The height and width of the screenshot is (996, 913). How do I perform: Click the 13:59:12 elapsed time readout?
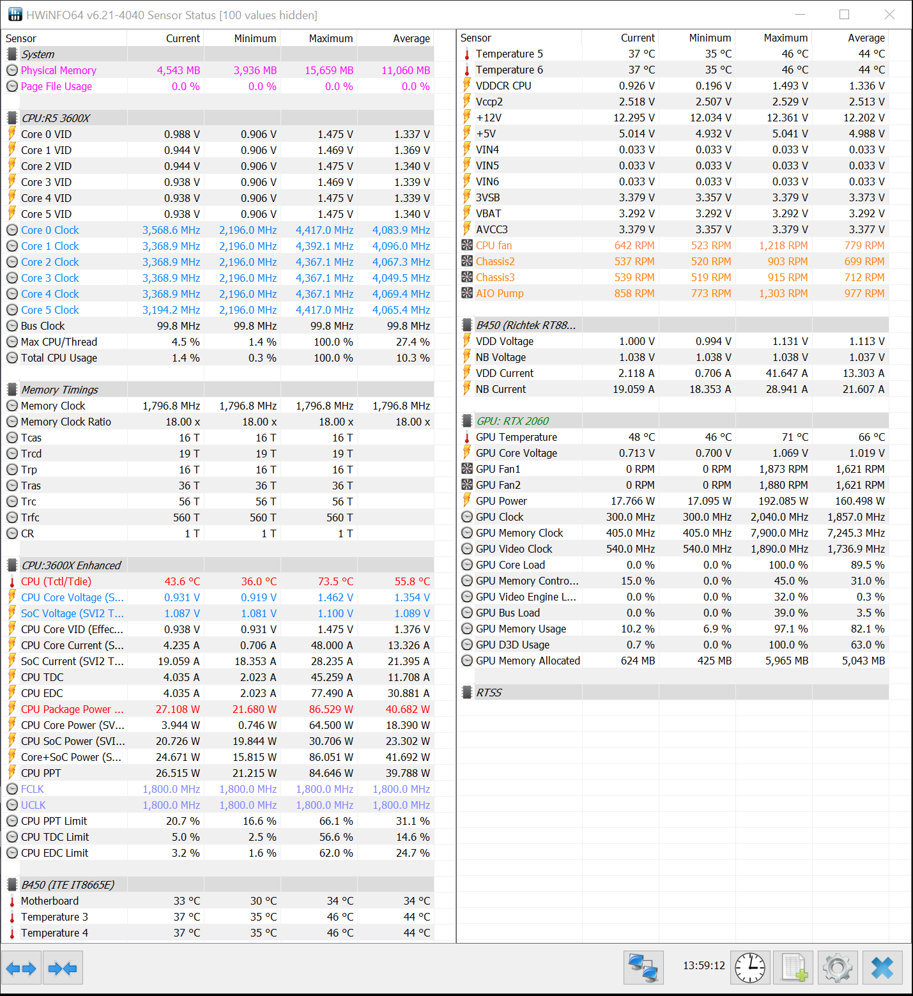(x=704, y=965)
